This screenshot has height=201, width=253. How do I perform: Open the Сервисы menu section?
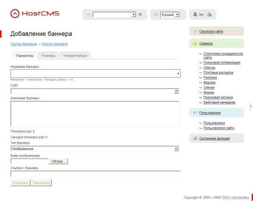point(206,43)
